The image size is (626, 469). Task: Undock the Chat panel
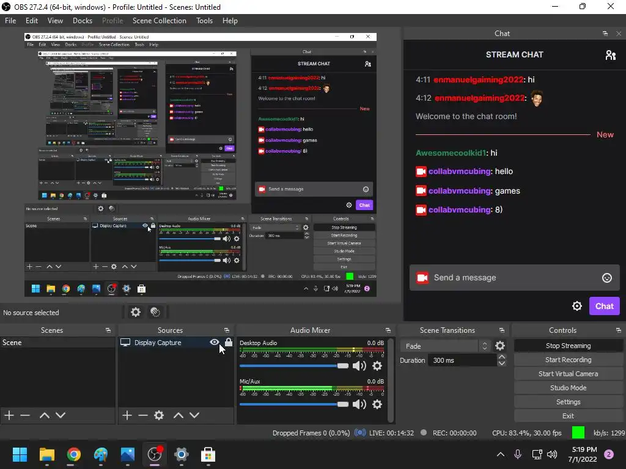coord(605,34)
